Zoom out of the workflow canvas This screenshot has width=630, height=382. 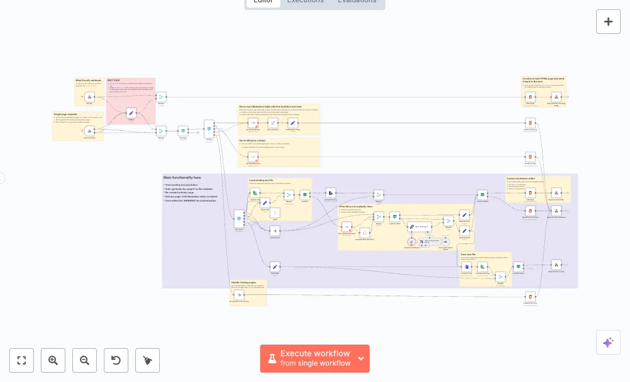coord(85,360)
